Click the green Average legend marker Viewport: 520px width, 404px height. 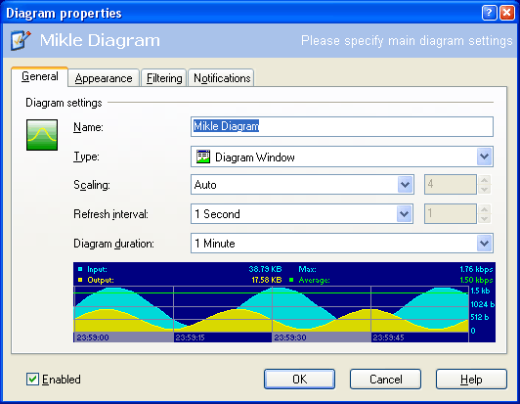[291, 280]
